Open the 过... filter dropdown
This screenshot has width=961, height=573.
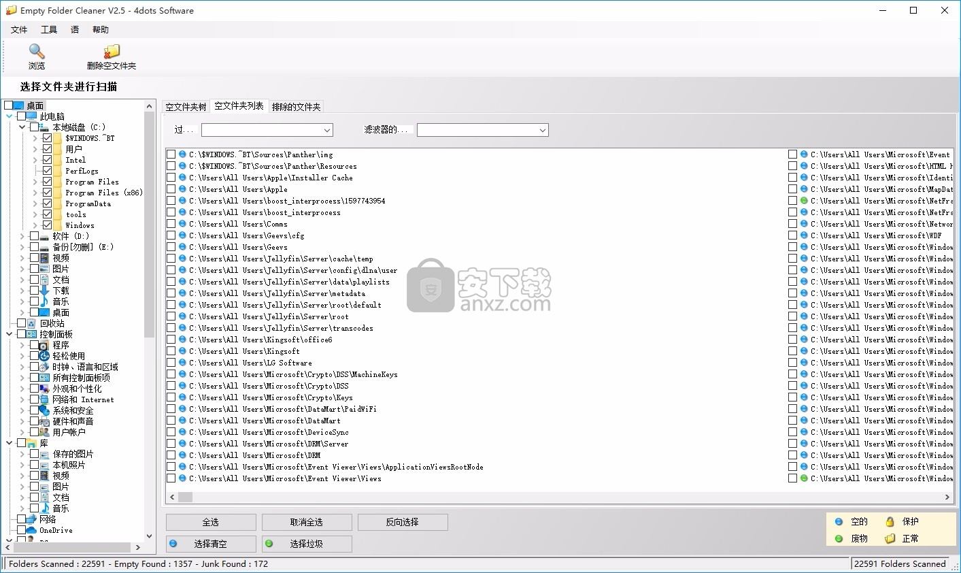[x=327, y=130]
